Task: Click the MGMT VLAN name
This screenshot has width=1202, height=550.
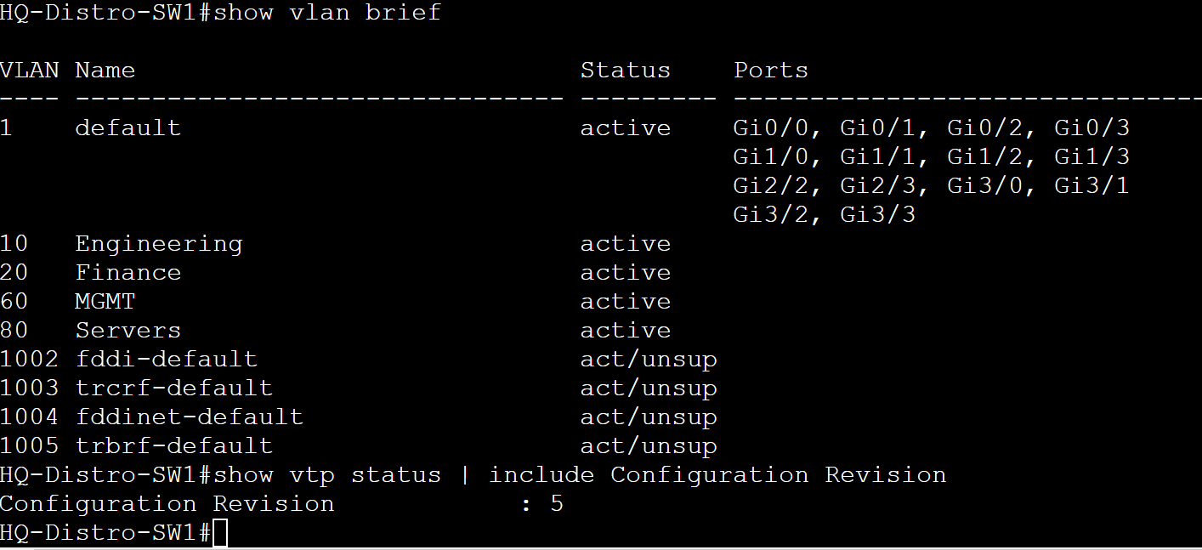Action: point(105,302)
